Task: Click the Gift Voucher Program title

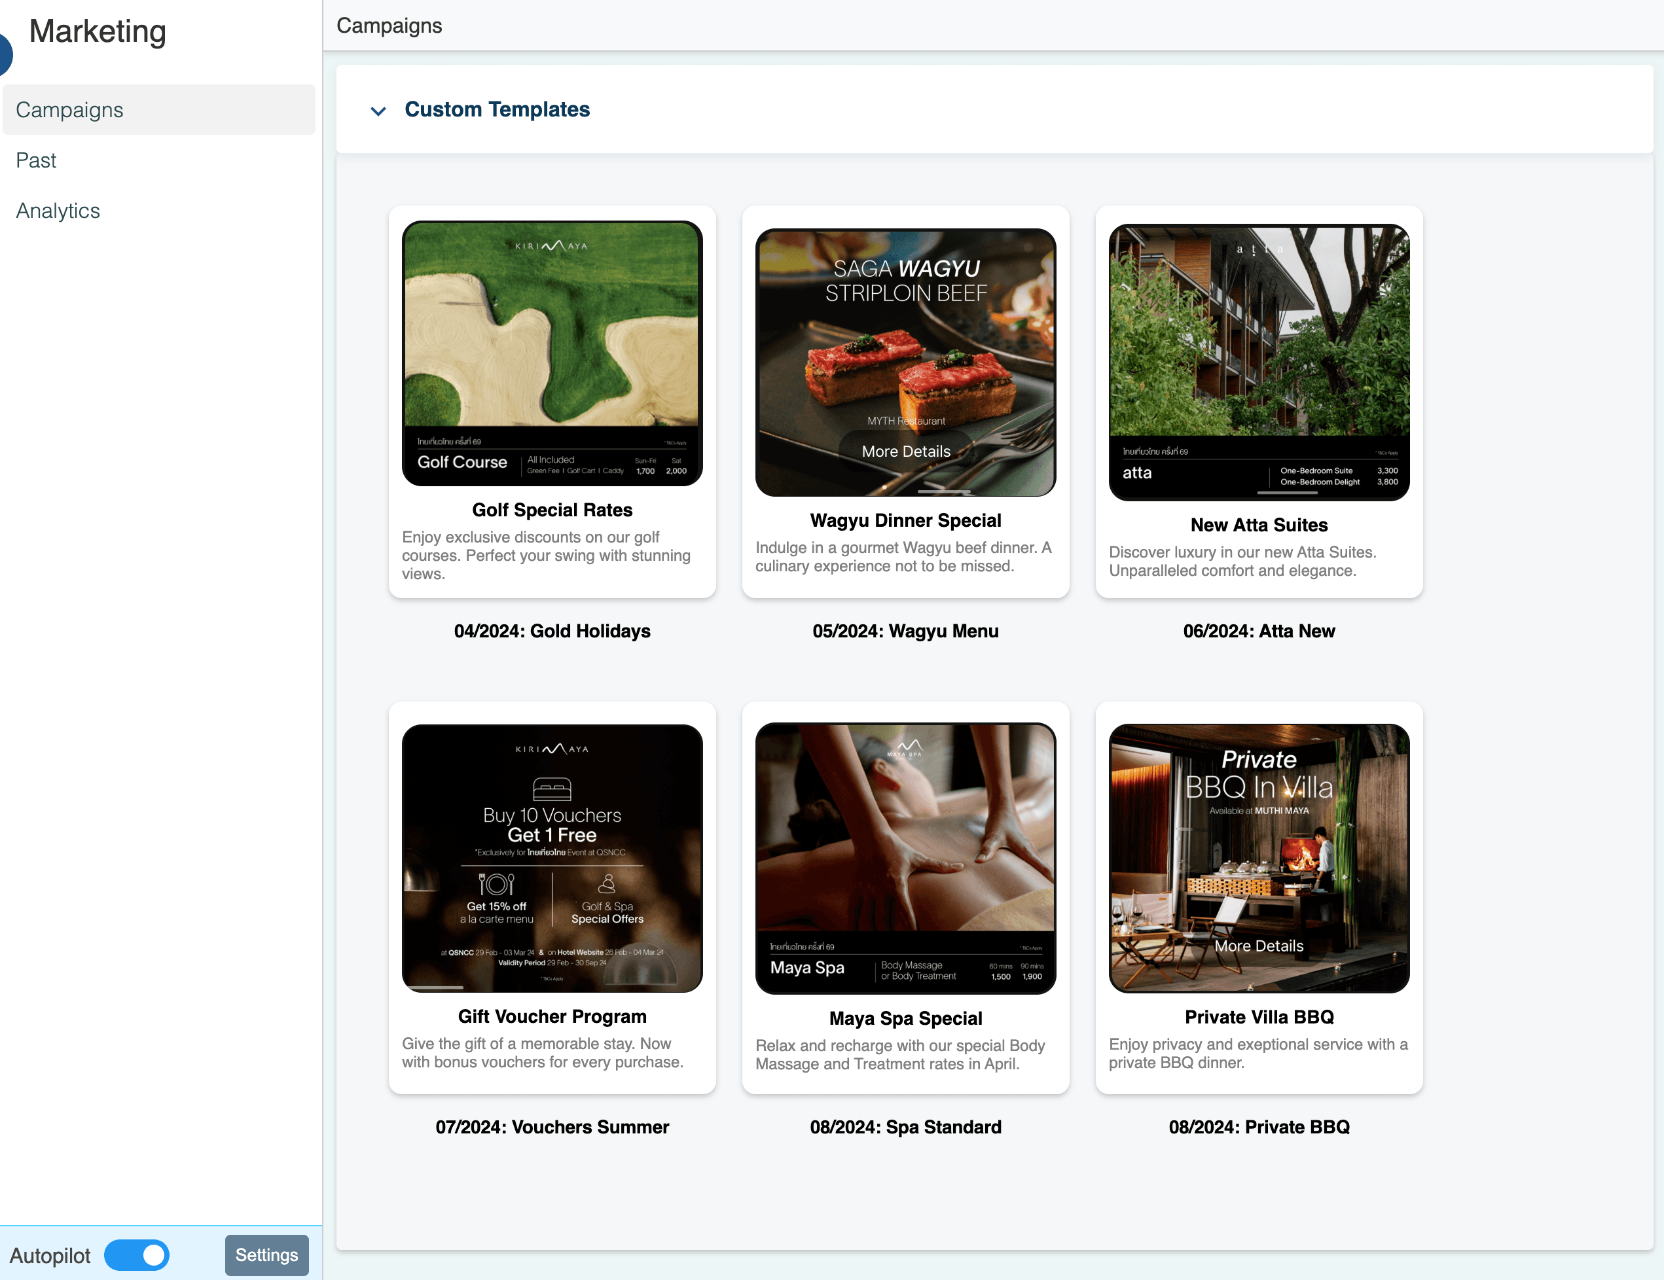Action: (x=552, y=1016)
